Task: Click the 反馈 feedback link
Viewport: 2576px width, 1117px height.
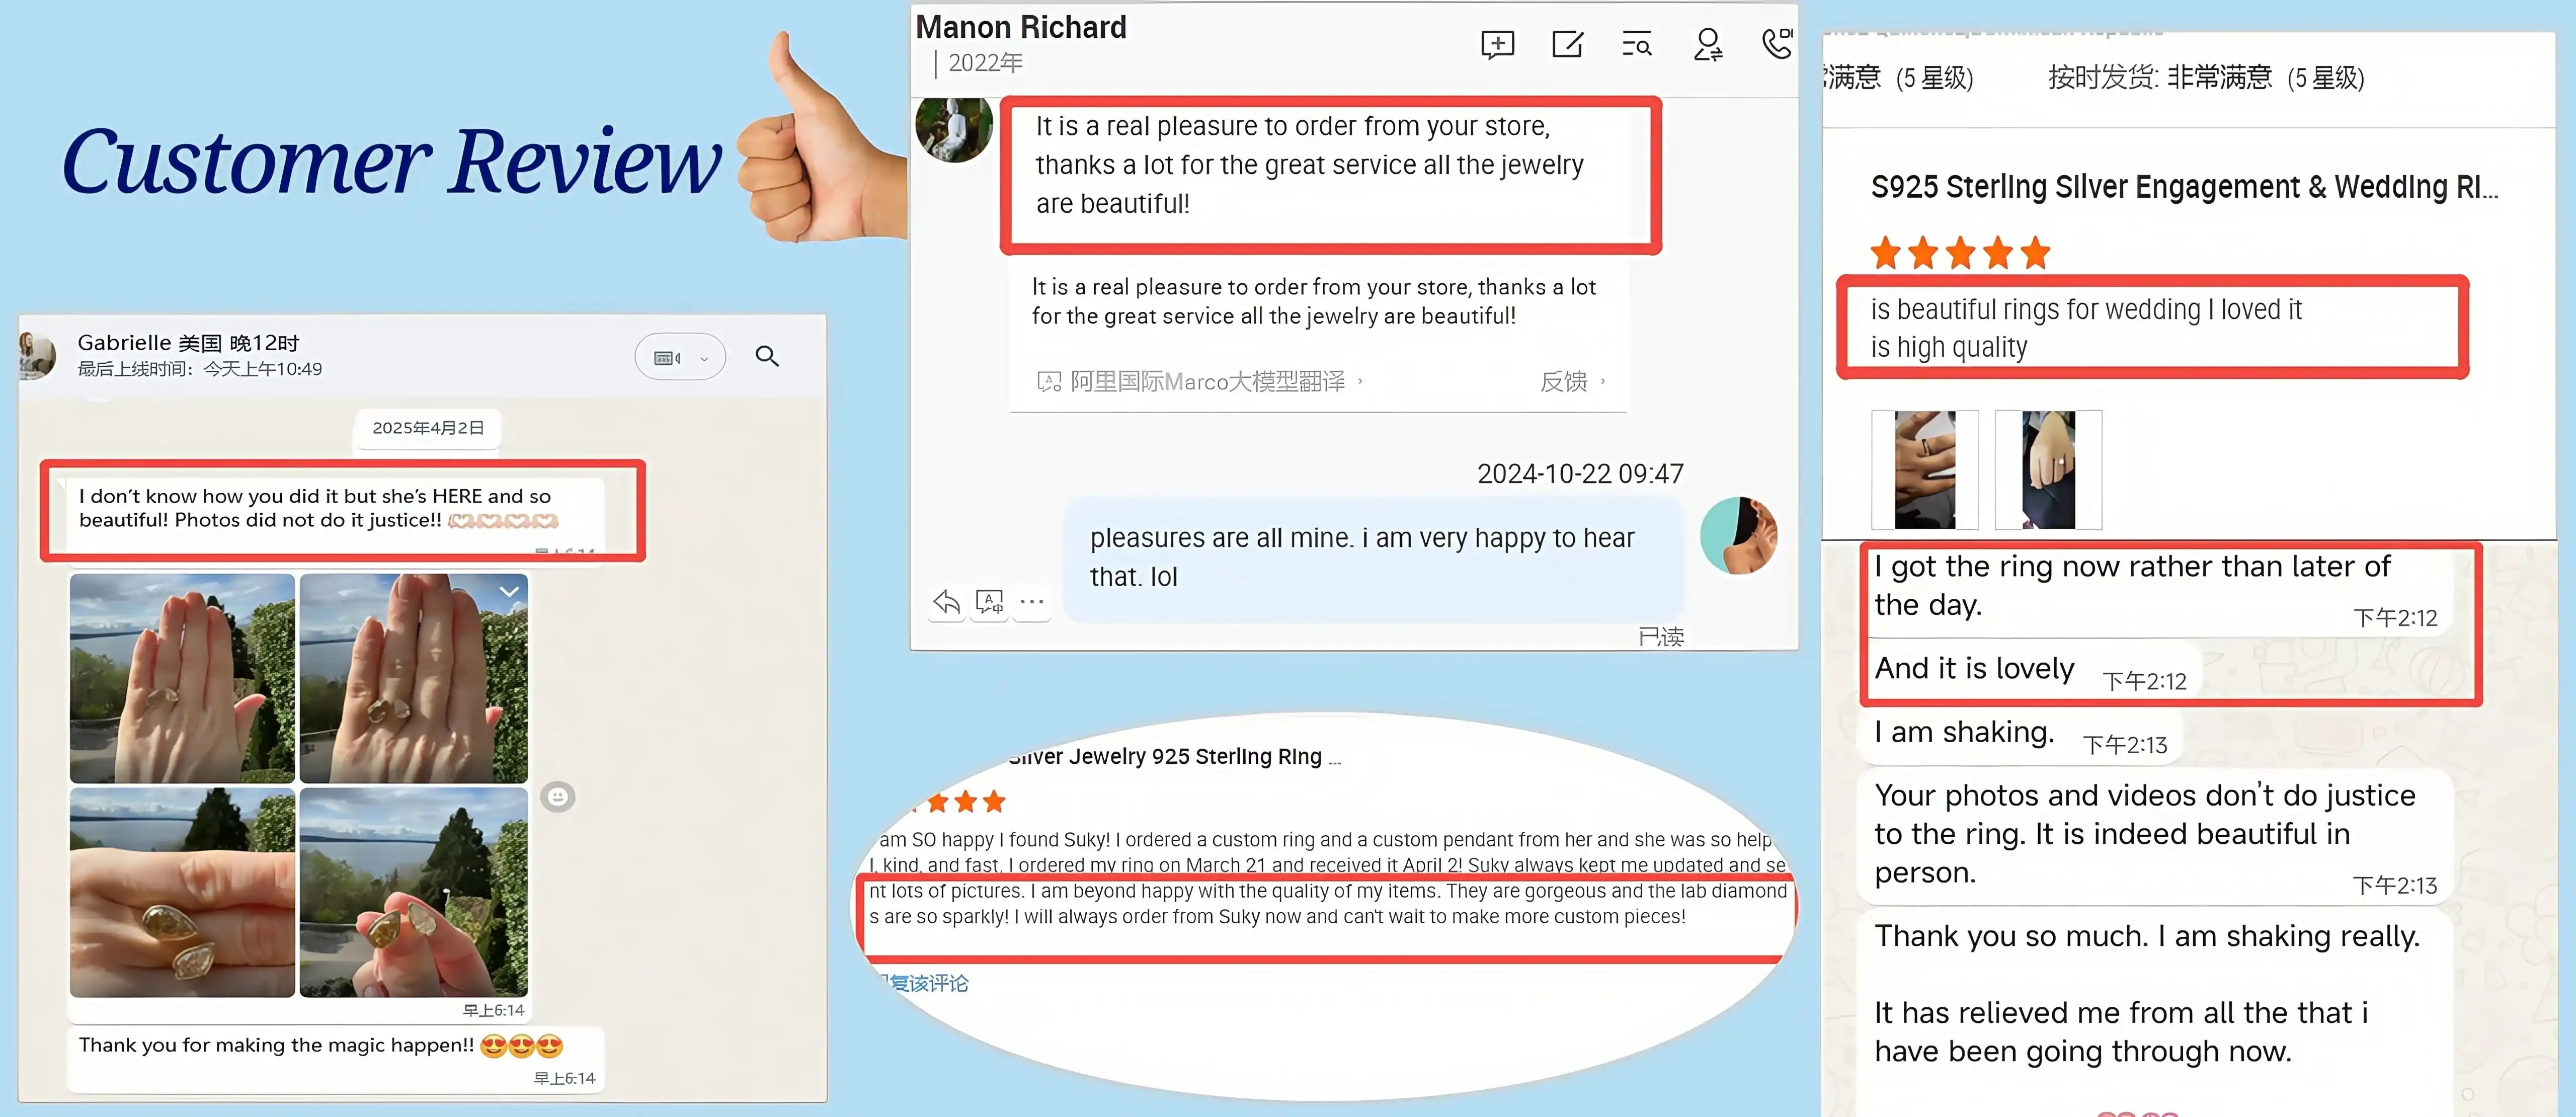Action: (x=1564, y=381)
